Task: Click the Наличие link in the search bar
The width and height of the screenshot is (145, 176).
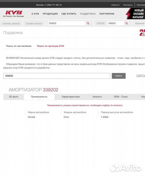Action: 140,23
